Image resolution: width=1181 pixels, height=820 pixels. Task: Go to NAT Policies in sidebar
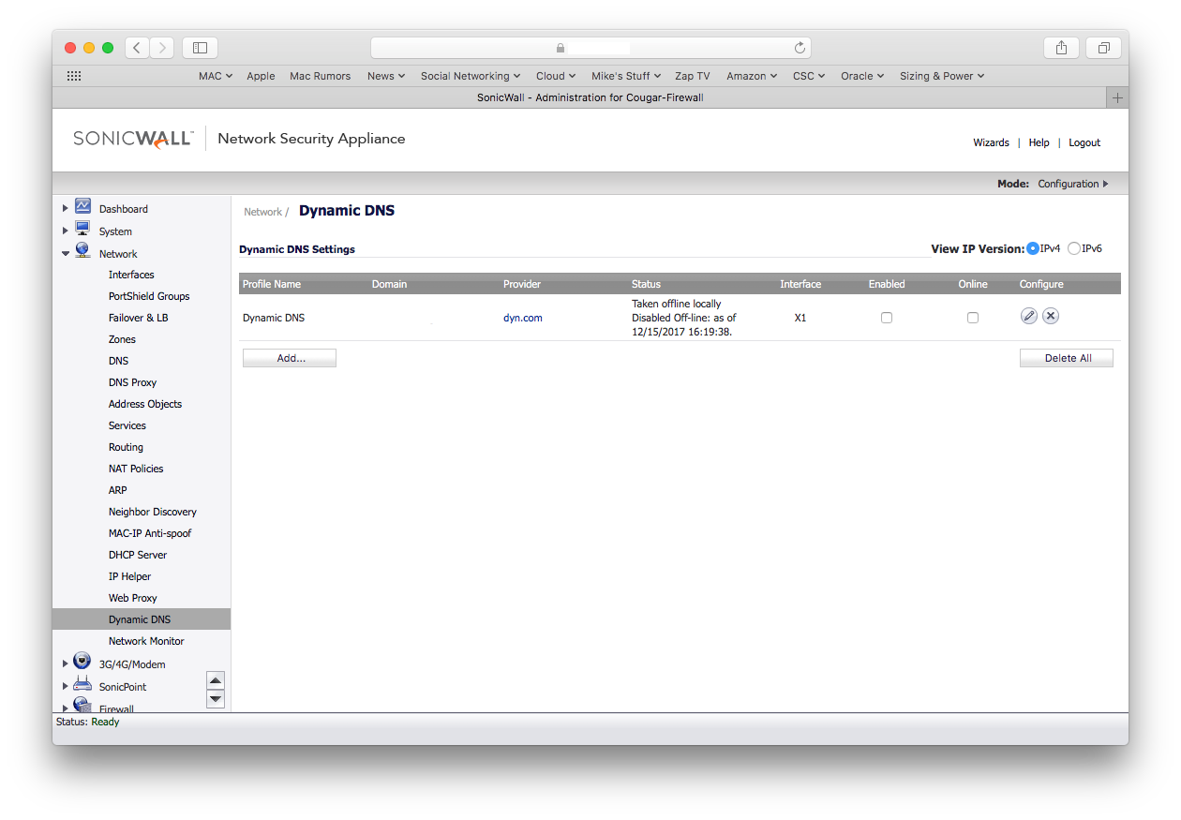click(136, 469)
